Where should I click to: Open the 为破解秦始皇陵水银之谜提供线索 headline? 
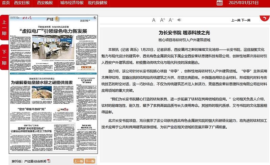[42, 82]
